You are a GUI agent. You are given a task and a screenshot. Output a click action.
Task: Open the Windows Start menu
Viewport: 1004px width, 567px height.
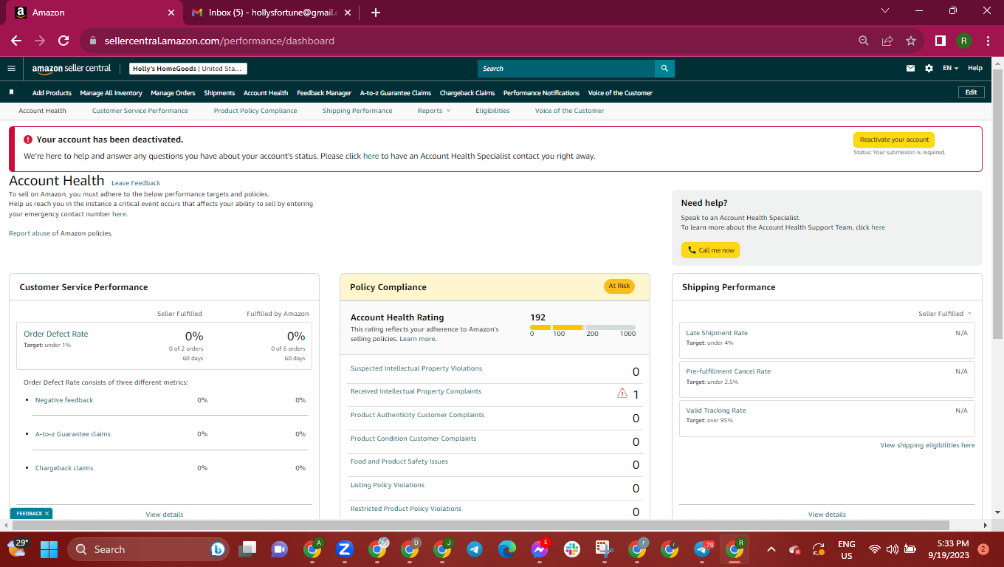(x=49, y=549)
